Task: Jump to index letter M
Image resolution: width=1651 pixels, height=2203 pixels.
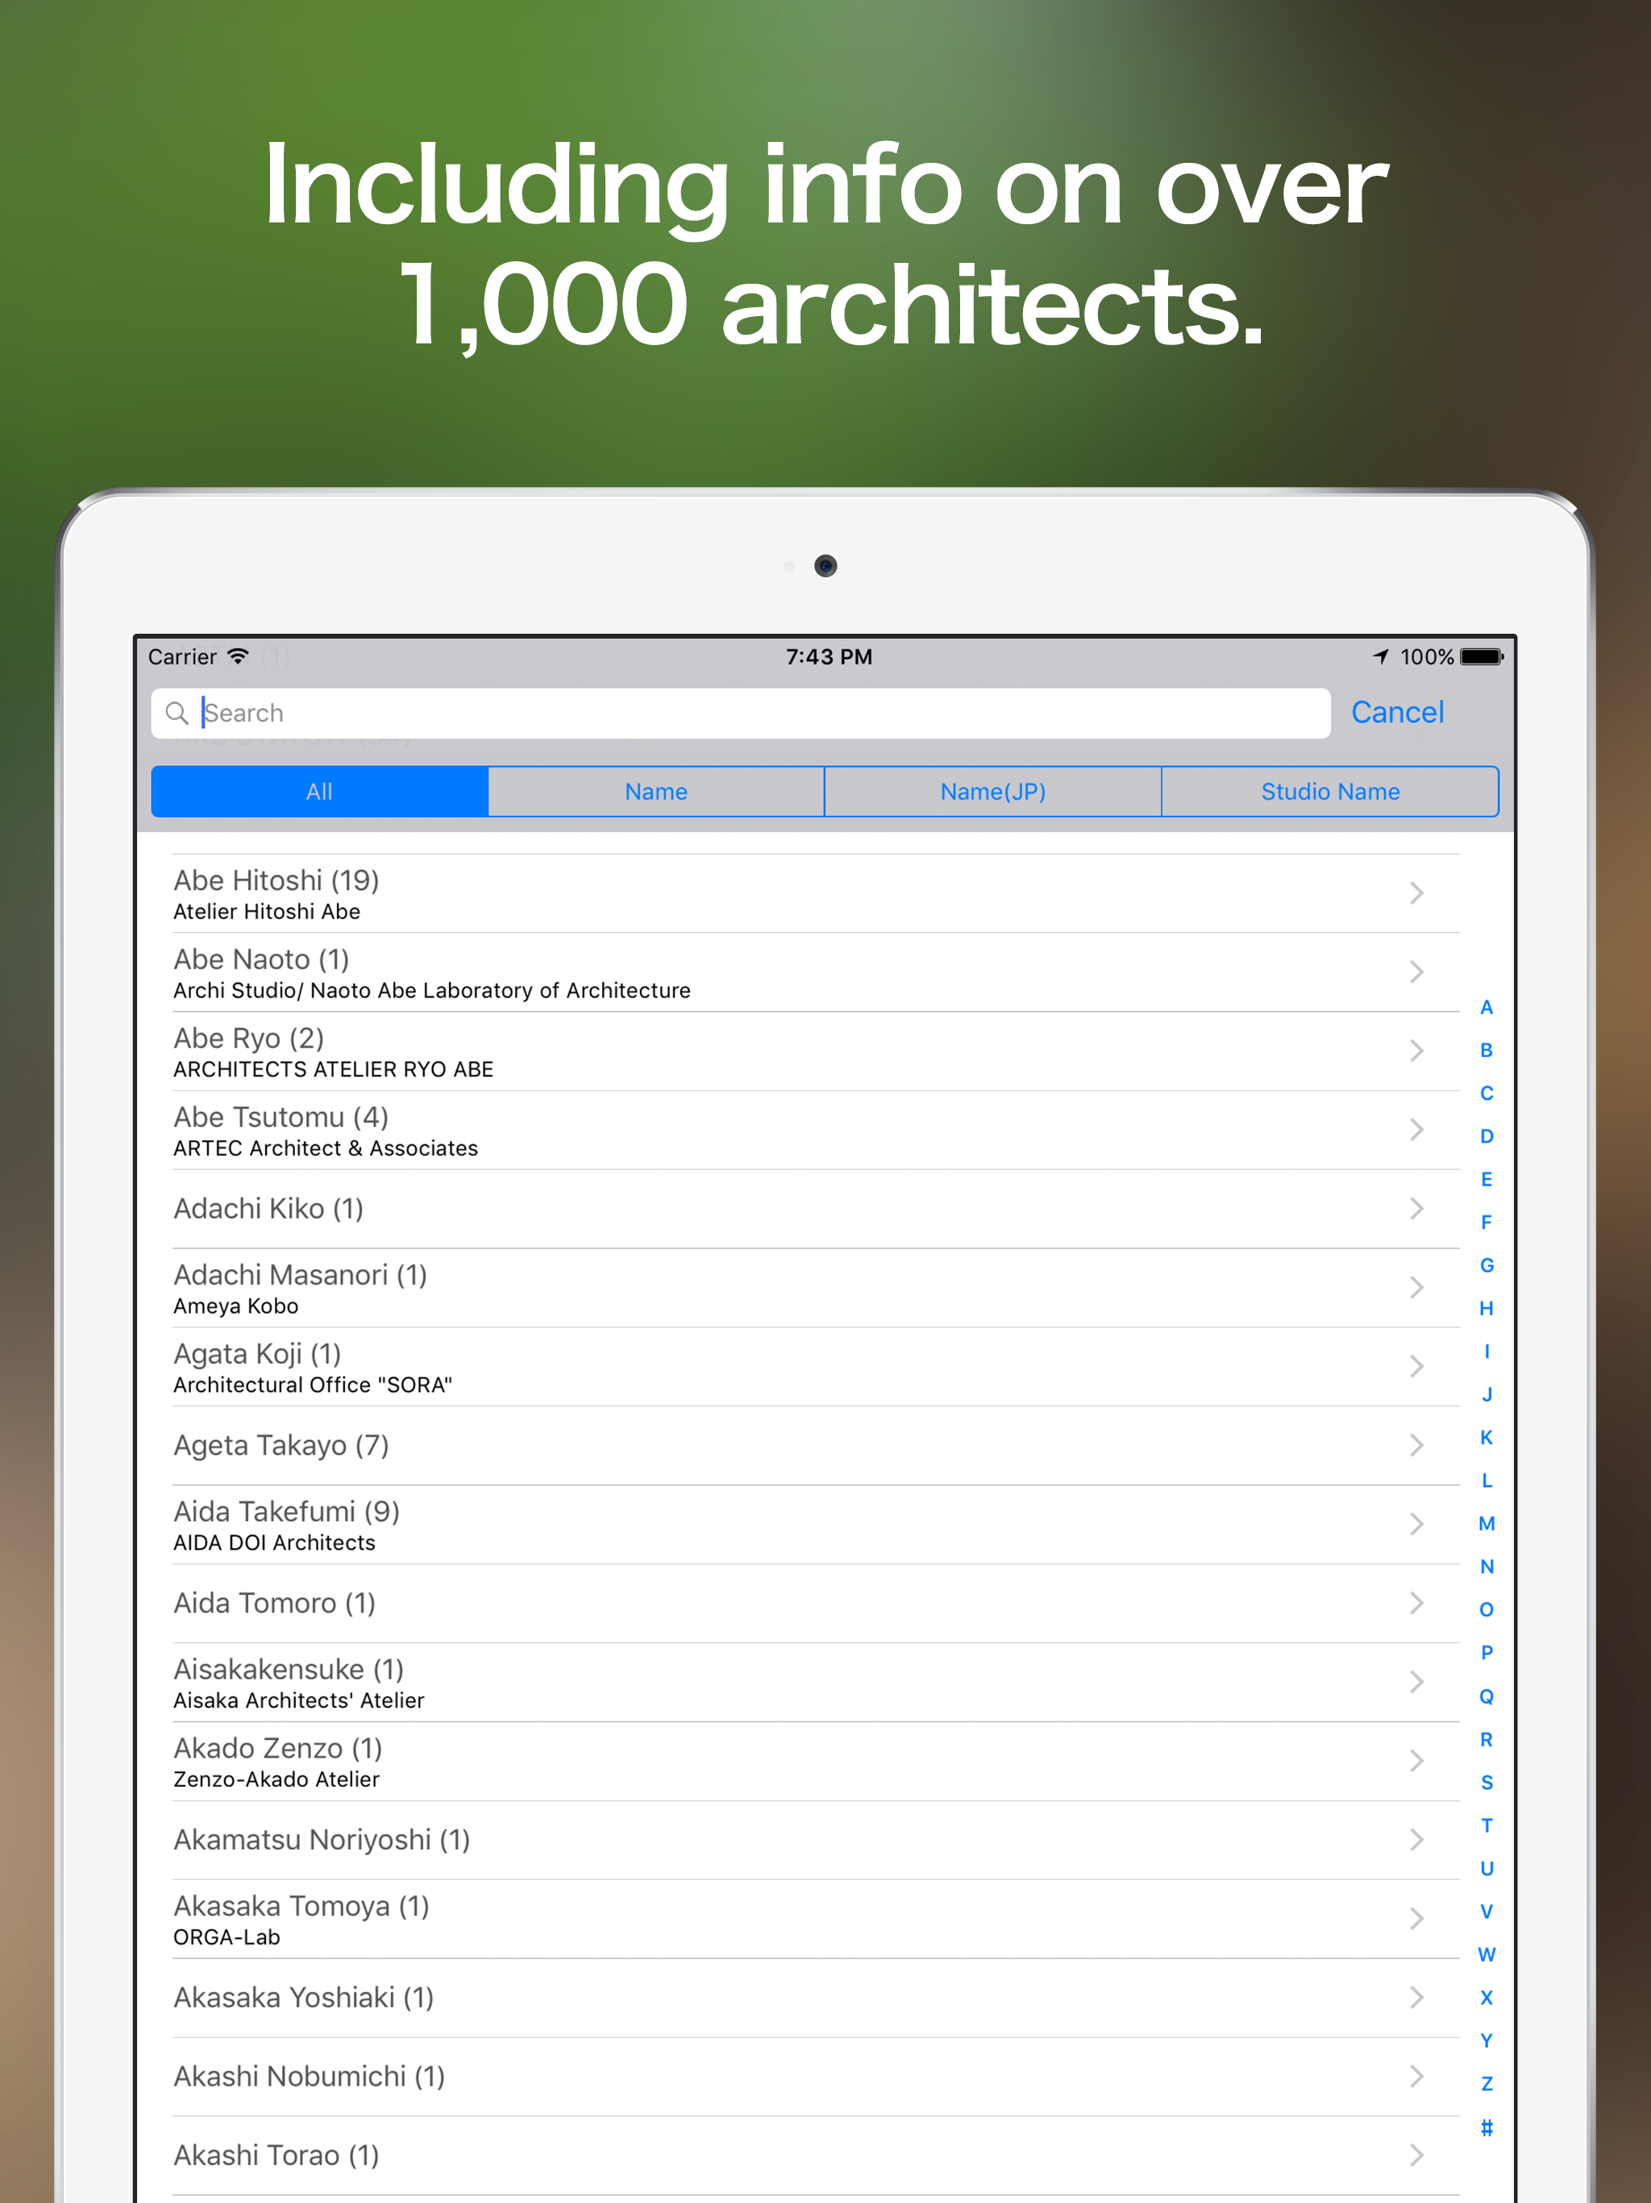Action: pyautogui.click(x=1487, y=1522)
